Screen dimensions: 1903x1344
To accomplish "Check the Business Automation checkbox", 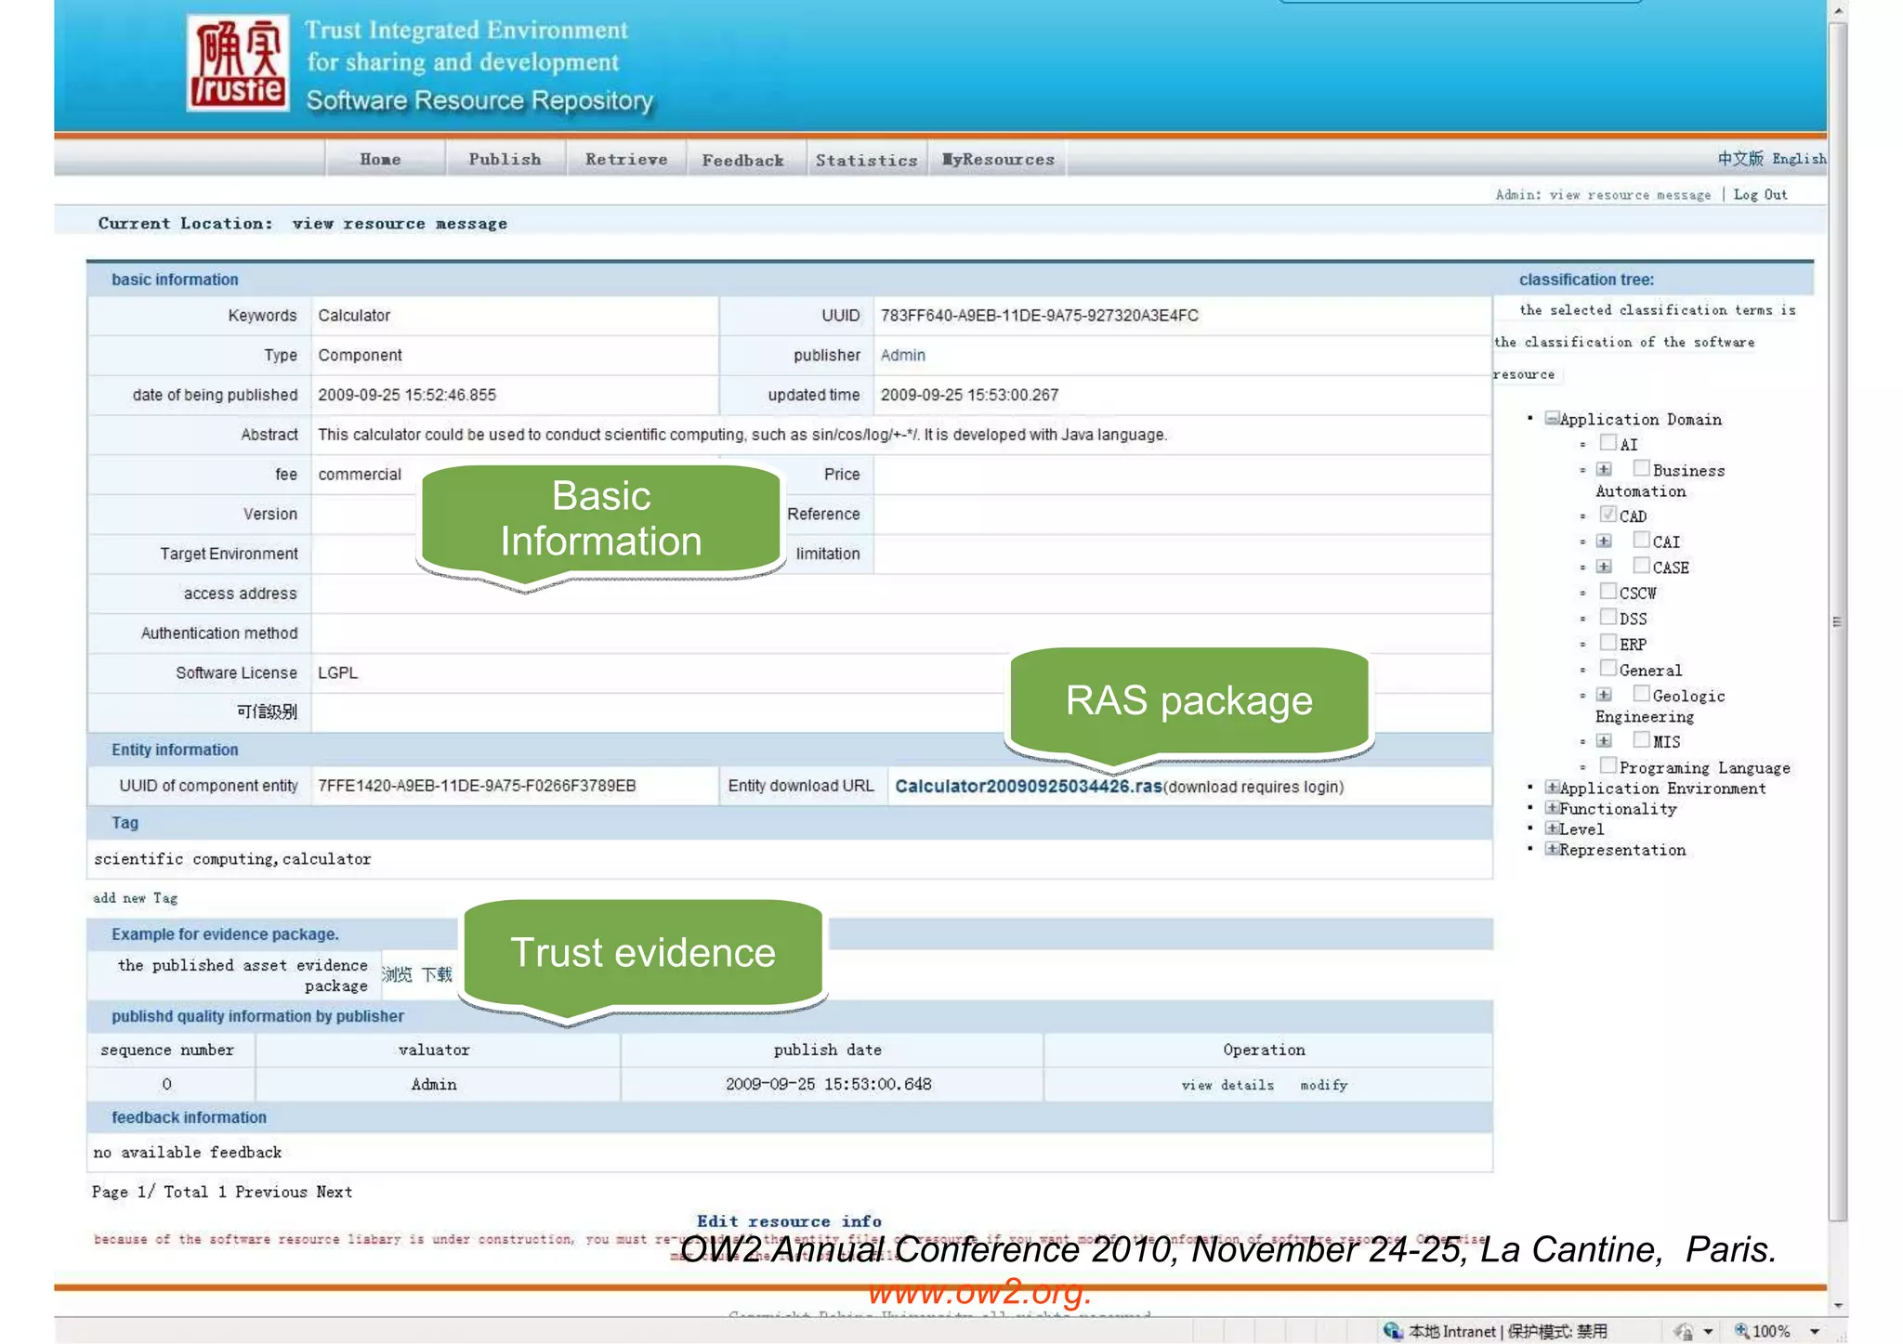I will (1642, 468).
